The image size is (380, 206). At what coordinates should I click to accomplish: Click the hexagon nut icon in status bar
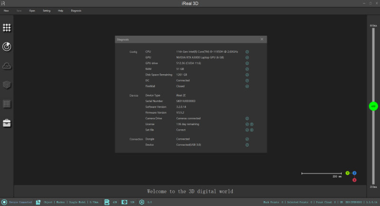142,202
